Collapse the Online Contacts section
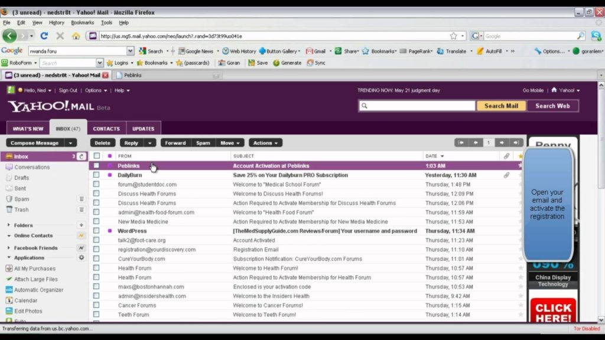Image resolution: width=605 pixels, height=340 pixels. coord(8,236)
